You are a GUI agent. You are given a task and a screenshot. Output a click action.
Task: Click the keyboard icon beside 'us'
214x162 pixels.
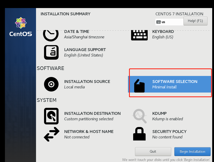point(159,22)
